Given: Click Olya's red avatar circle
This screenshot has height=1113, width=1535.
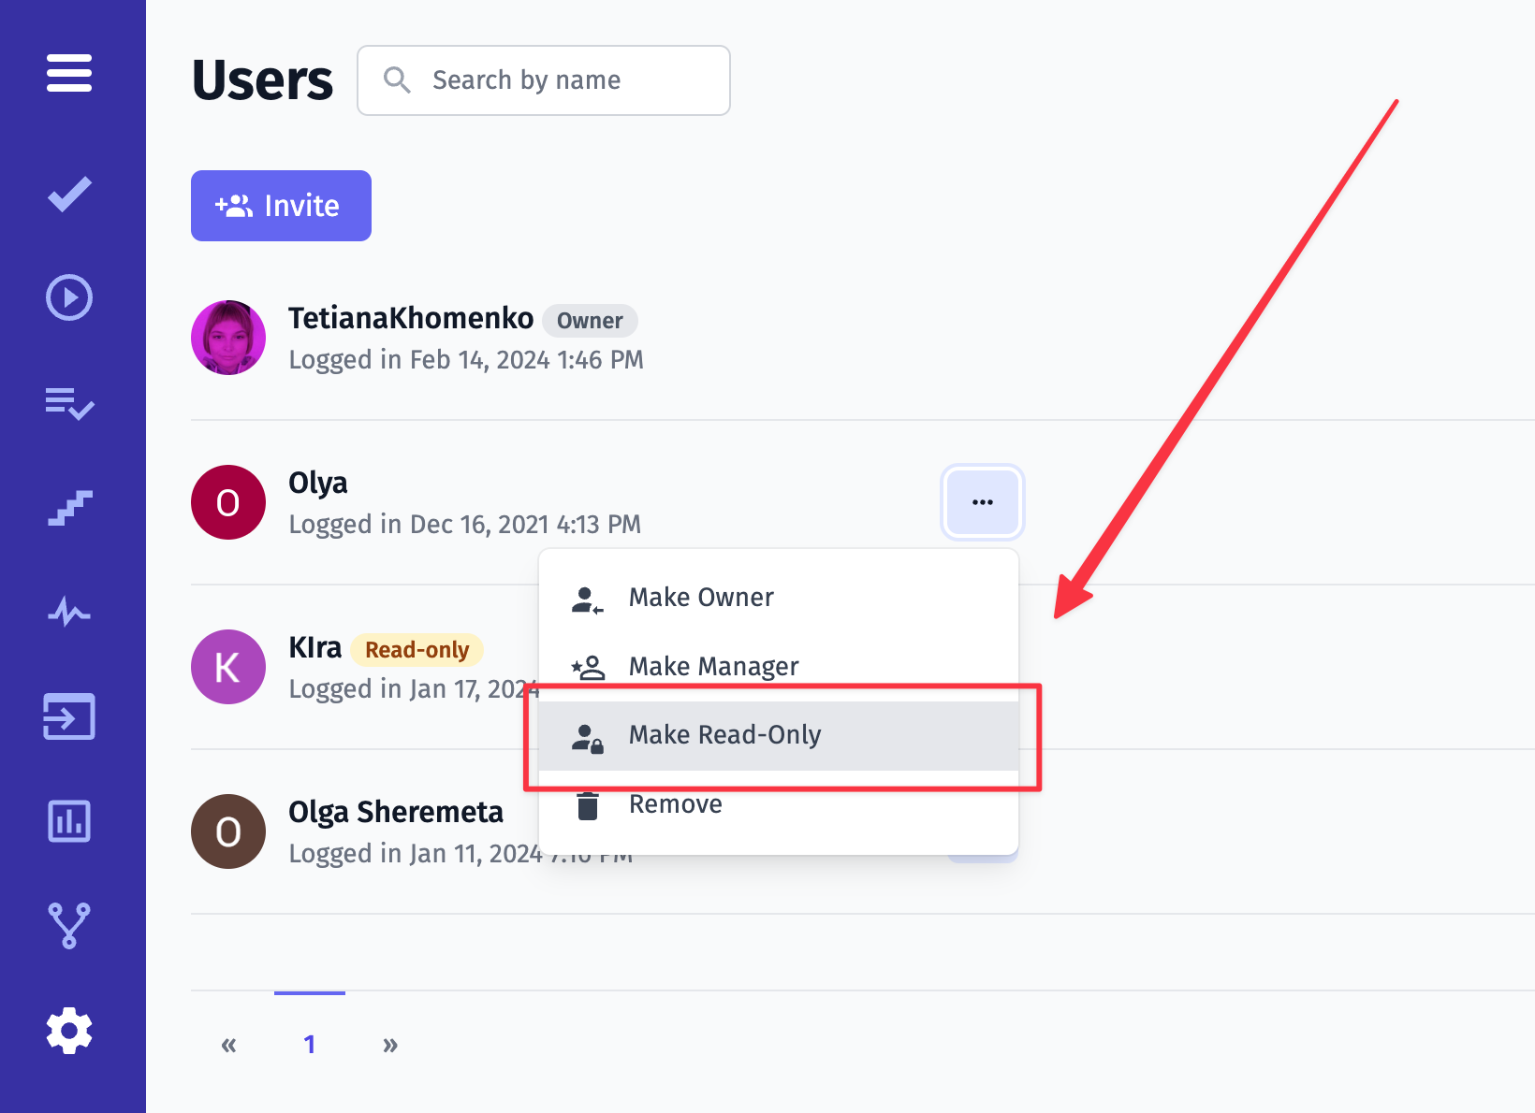Looking at the screenshot, I should pyautogui.click(x=228, y=502).
